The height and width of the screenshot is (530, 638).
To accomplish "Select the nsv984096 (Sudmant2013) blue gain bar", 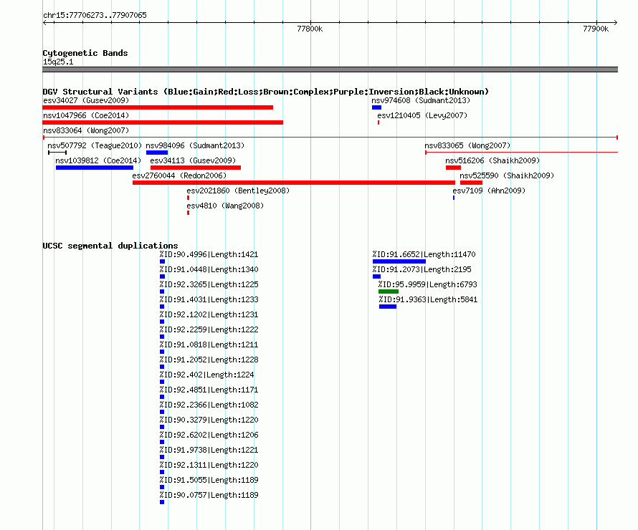I will tap(157, 153).
